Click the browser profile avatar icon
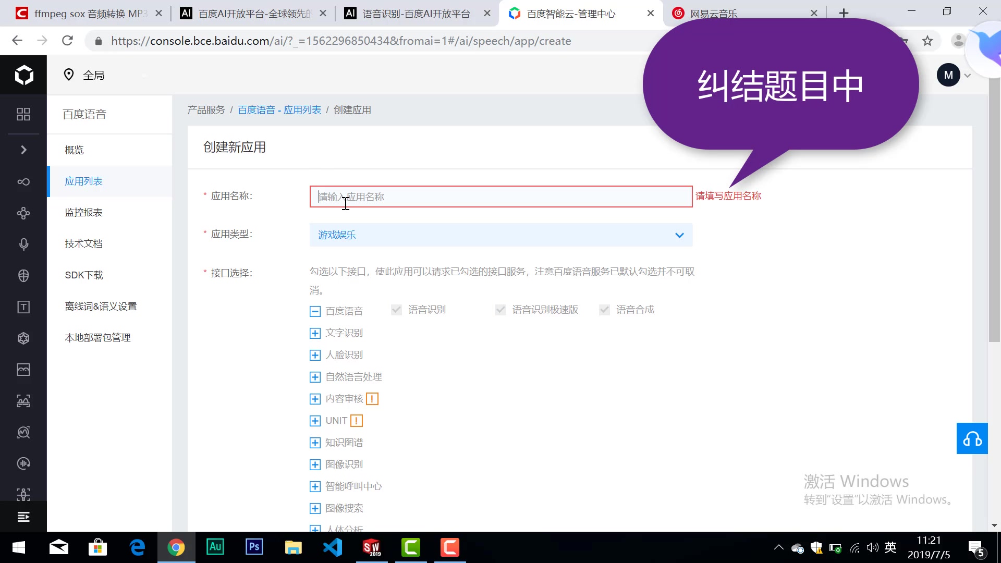1001x563 pixels. click(x=957, y=41)
